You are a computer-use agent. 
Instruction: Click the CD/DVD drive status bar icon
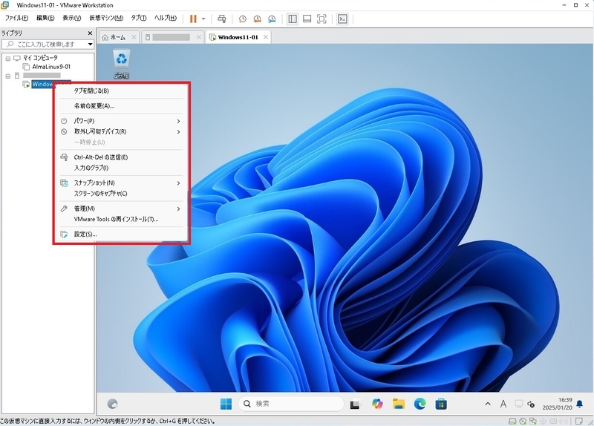click(x=523, y=421)
